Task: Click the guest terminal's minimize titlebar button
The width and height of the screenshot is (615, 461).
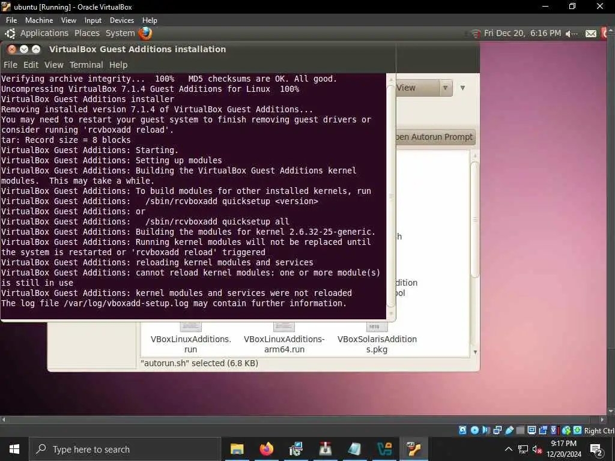Action: (x=24, y=49)
